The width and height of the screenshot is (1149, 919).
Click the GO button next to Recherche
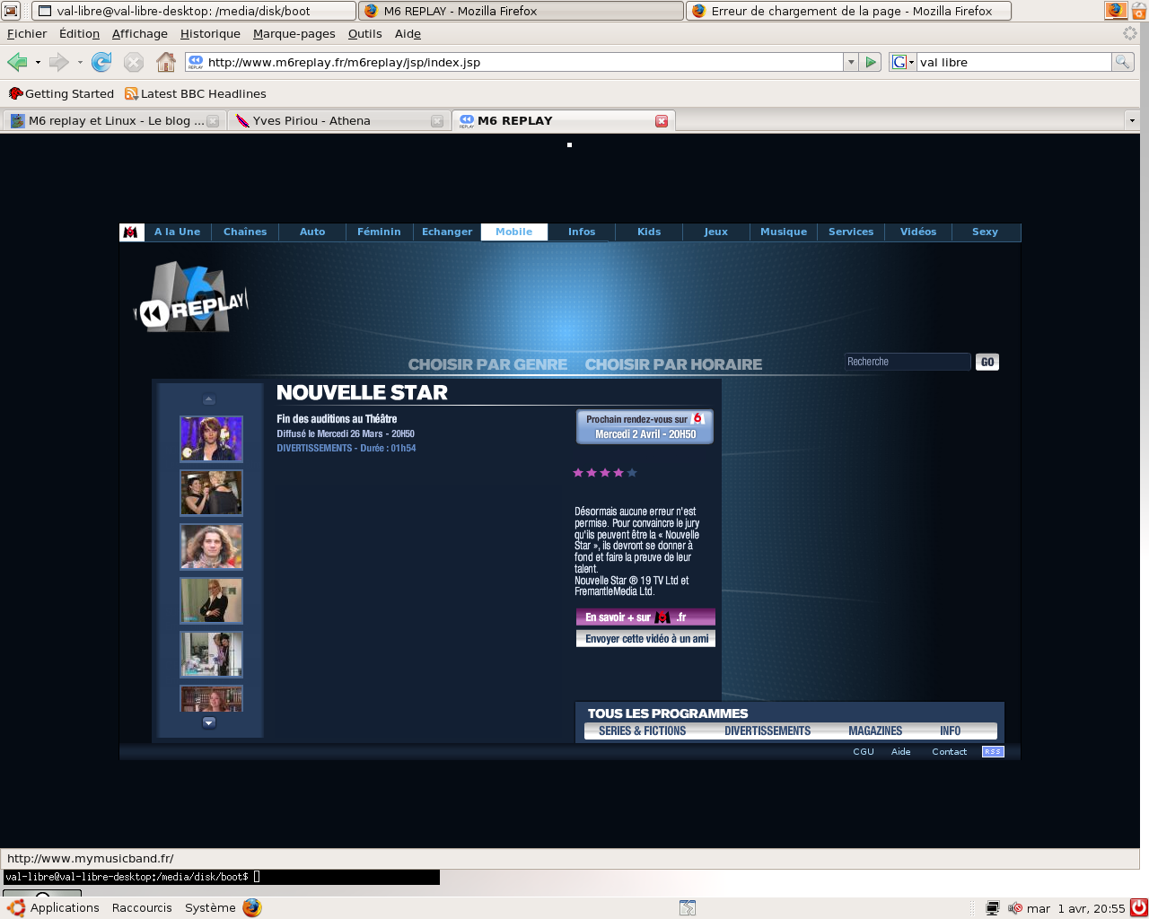coord(987,362)
